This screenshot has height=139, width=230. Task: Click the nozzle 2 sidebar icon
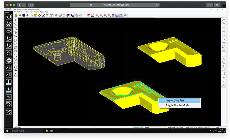coord(9,46)
